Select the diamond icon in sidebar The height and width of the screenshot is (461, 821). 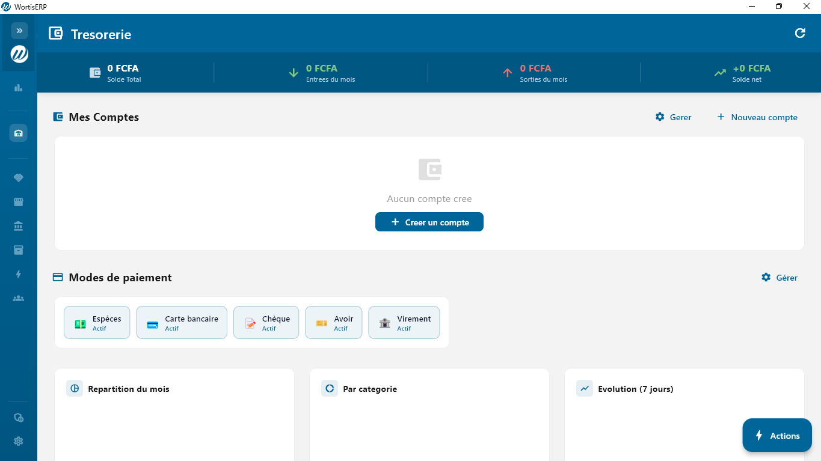coord(19,178)
